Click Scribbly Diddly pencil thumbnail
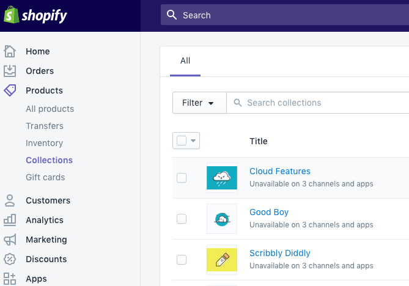Viewport: 409px width, 286px height. (222, 260)
